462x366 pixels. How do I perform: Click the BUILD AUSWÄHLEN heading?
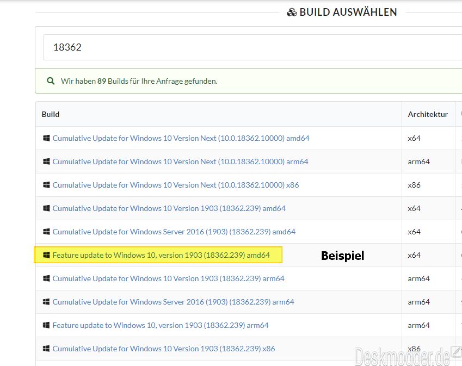pos(348,13)
